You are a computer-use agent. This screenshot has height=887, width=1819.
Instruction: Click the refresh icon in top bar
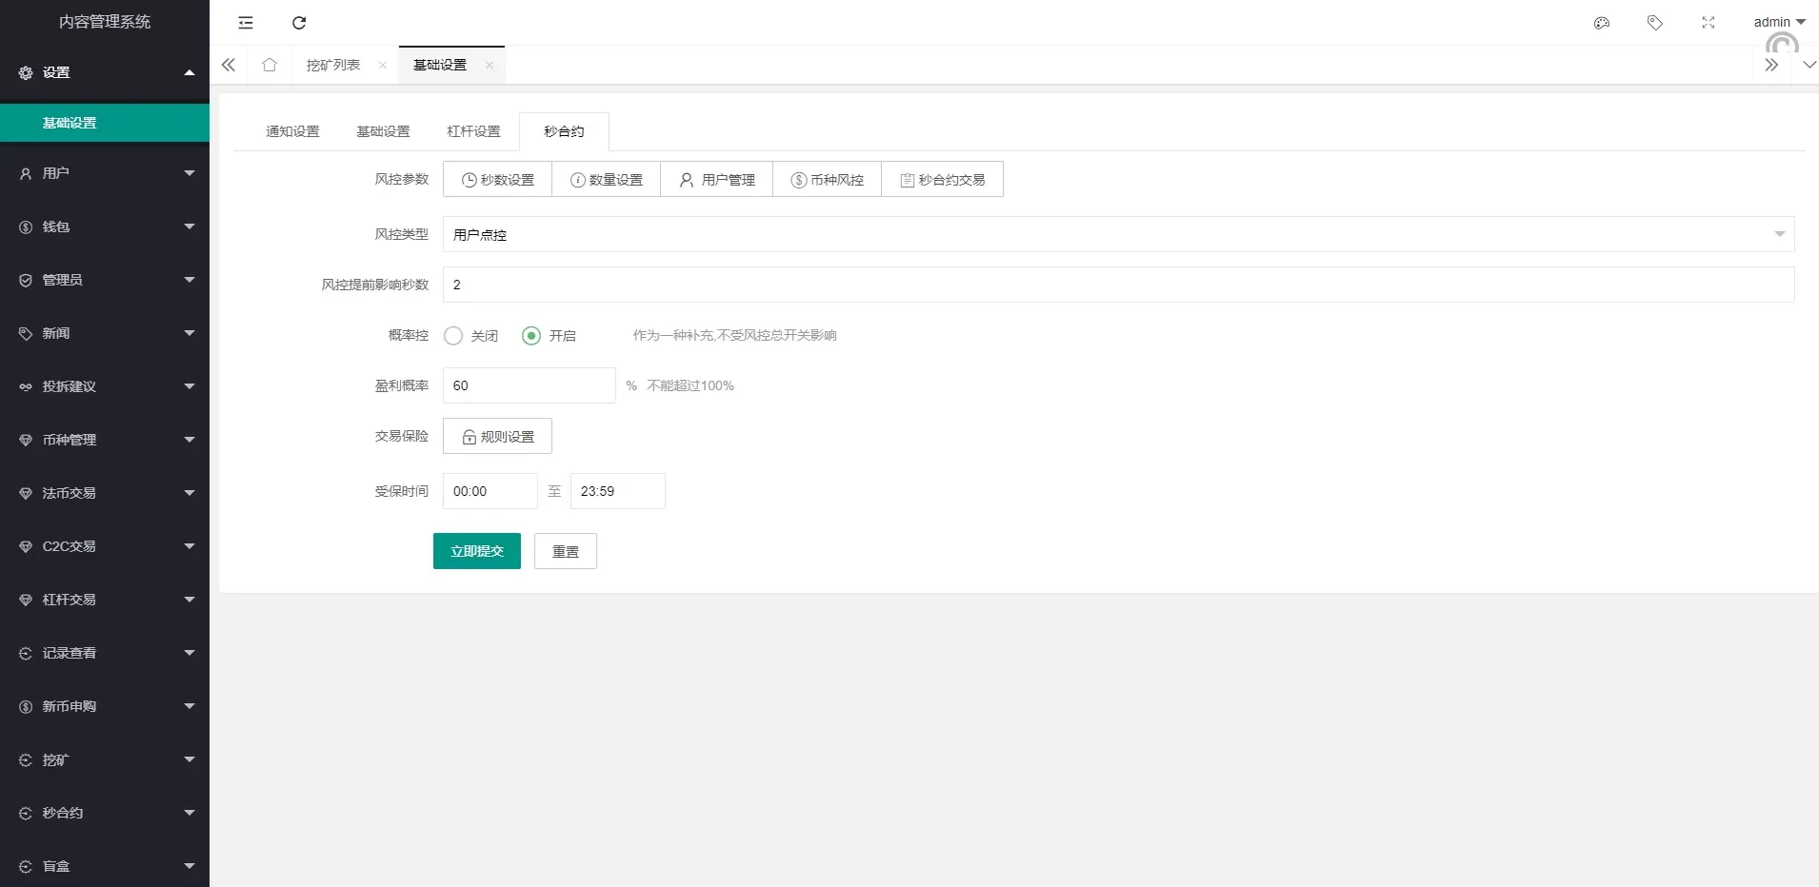(299, 23)
